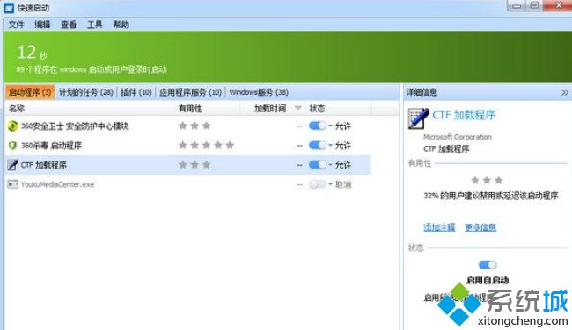Click the five-star rating of 360杀毒

tap(206, 145)
